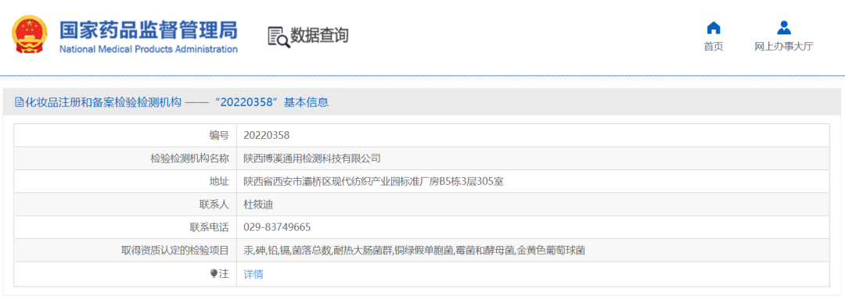Select the contact name 杜筱迪

(258, 205)
